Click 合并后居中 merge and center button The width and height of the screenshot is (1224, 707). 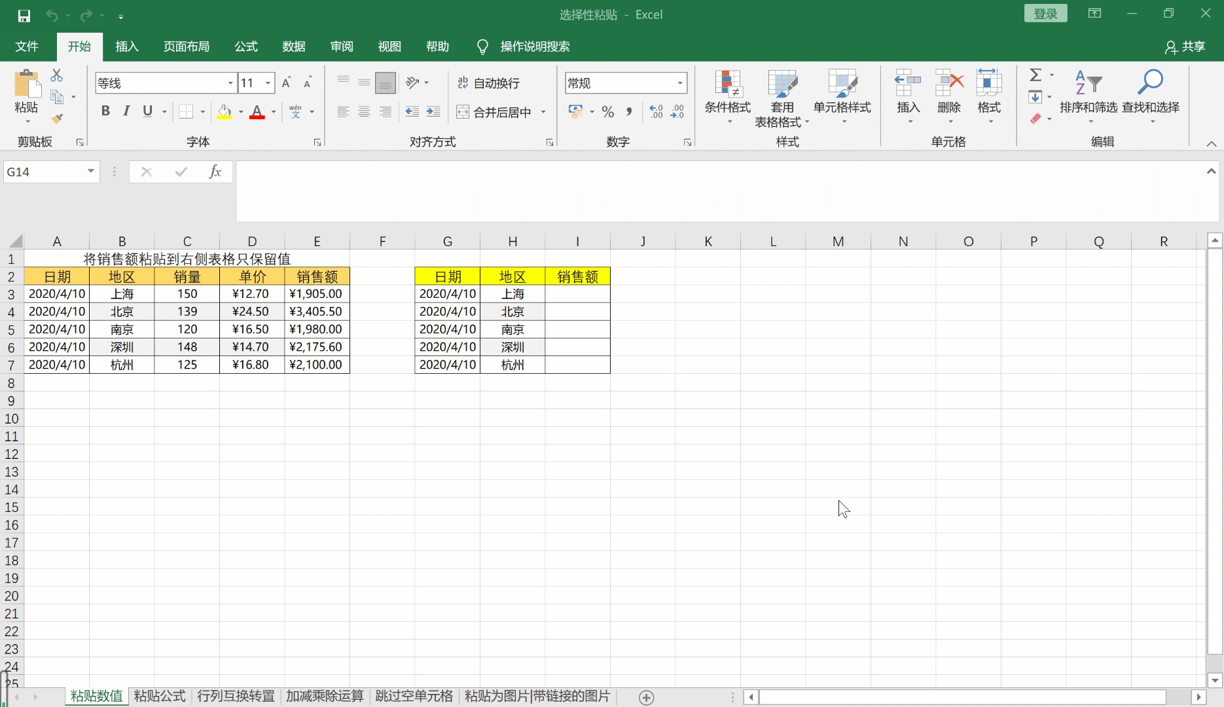[495, 112]
